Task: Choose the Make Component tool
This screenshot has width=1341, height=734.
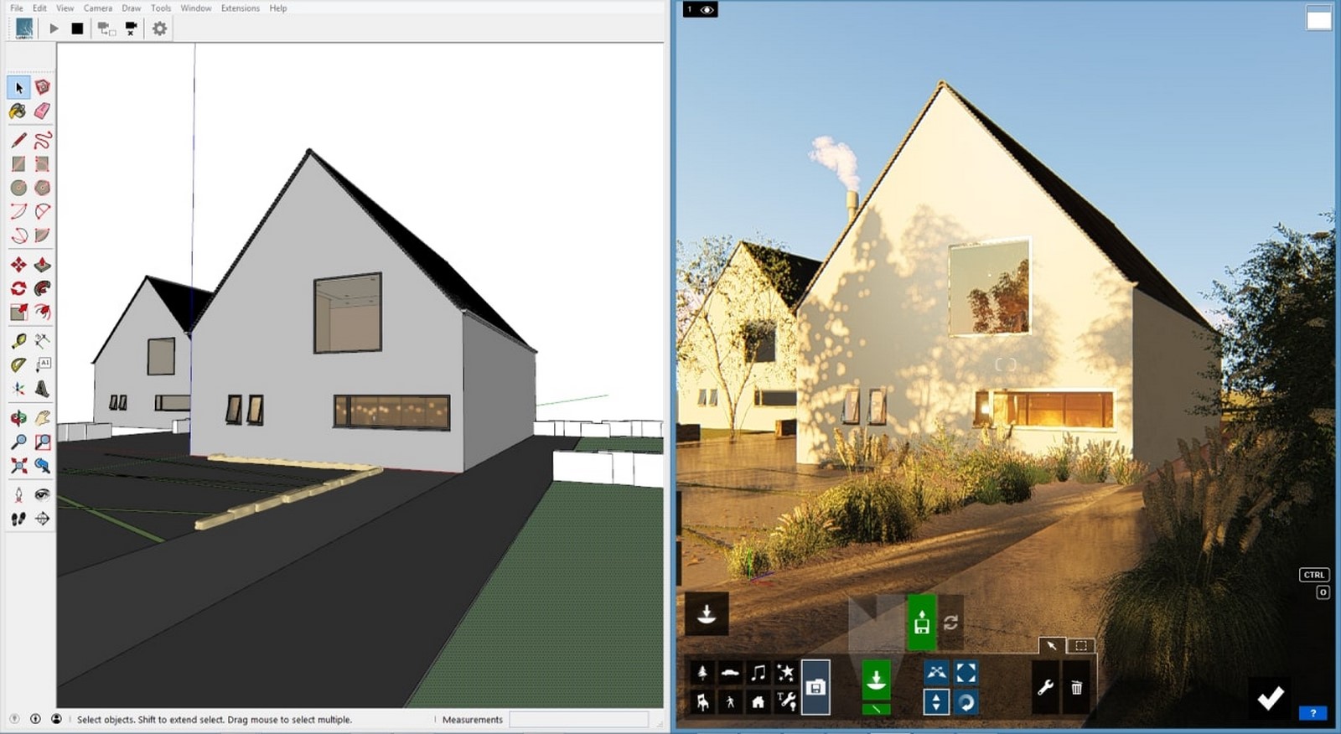Action: tap(42, 87)
